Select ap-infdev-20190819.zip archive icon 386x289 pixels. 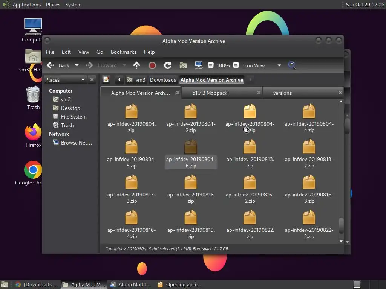(190, 217)
